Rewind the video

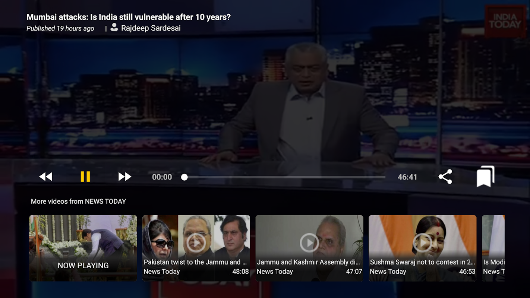click(x=46, y=177)
